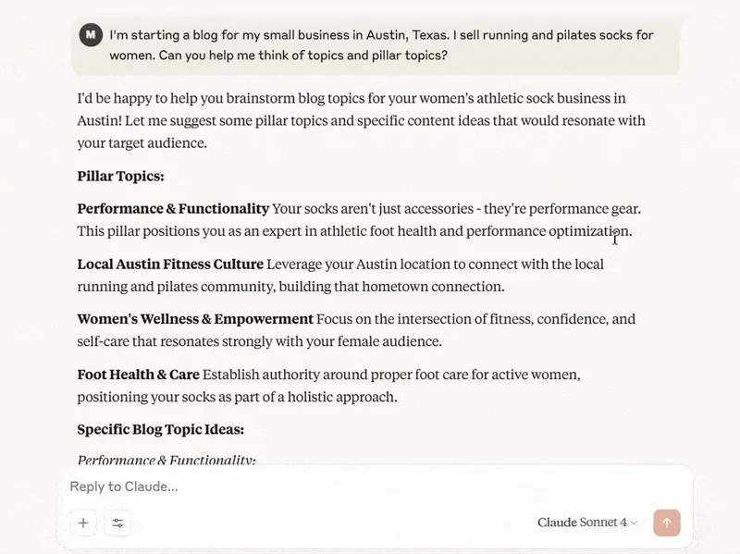Click the "Specific Blog Topic Ideas:" heading
This screenshot has width=740, height=554.
click(160, 429)
